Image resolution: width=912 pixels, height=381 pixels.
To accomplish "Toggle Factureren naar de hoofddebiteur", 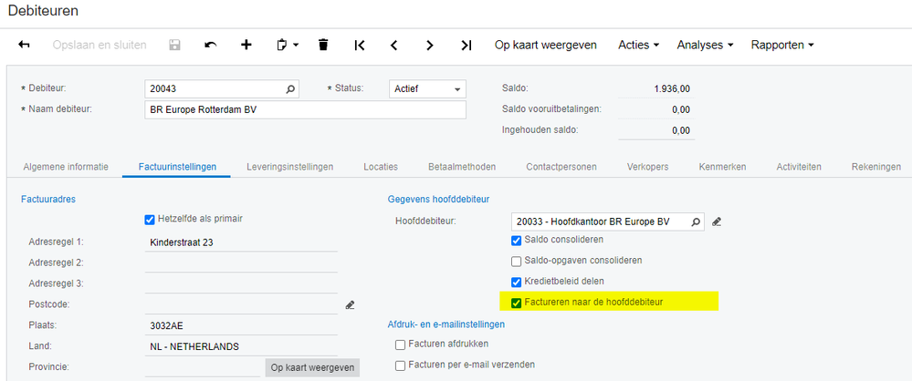I will (x=516, y=303).
